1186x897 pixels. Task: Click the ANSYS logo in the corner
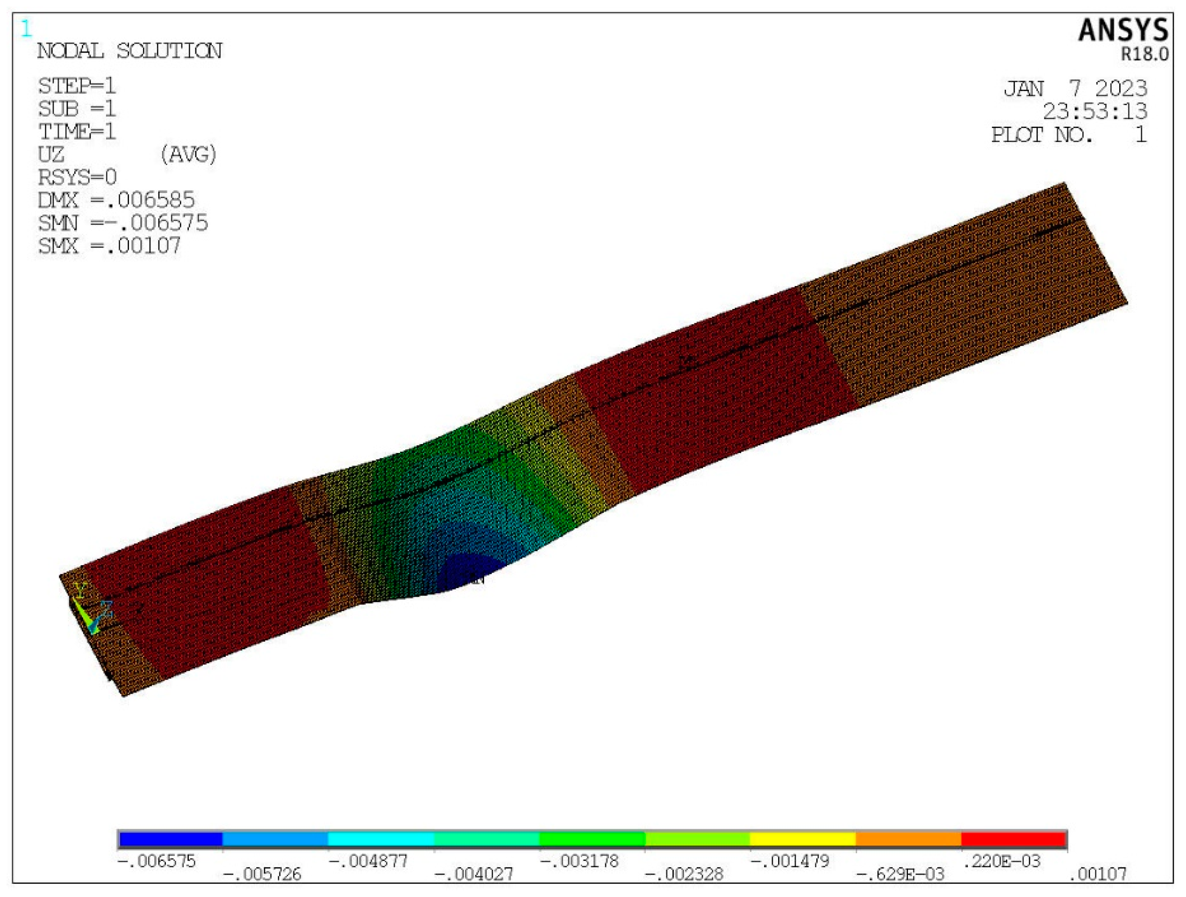click(x=1123, y=30)
